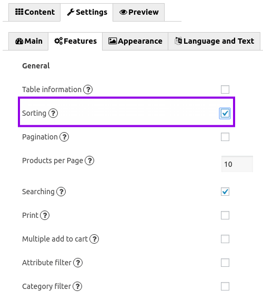263x300 pixels.
Task: Click the Category filter question mark icon
Action: point(77,286)
